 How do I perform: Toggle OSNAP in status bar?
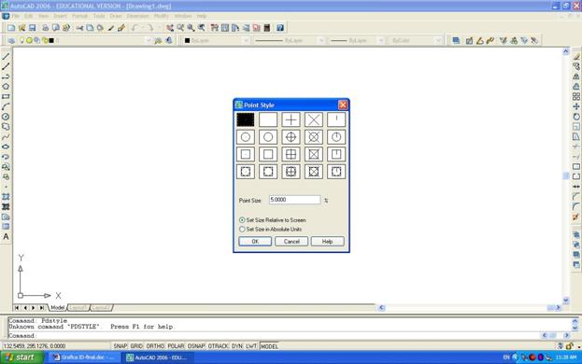(196, 346)
